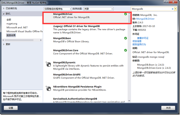Click the MongoDB.Driver.Core (≥ 2.4.3) dependency text
180x115 pixels.
coord(154,68)
